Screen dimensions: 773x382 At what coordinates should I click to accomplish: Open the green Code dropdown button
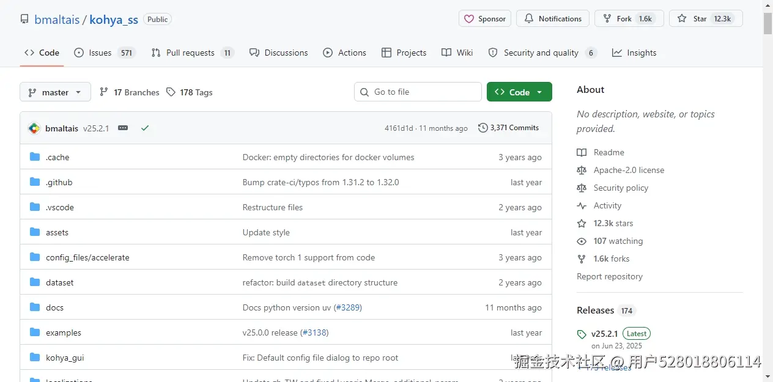pos(519,92)
